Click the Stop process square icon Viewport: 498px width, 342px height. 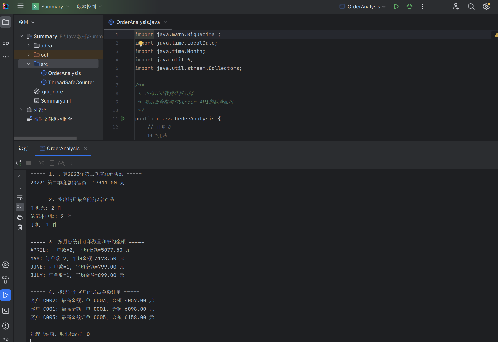pos(29,163)
